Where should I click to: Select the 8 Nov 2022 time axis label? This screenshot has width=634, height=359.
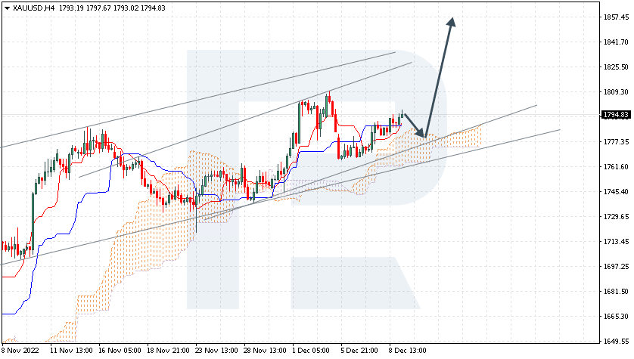[20, 350]
